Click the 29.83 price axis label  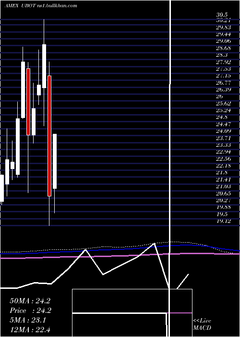click(224, 27)
